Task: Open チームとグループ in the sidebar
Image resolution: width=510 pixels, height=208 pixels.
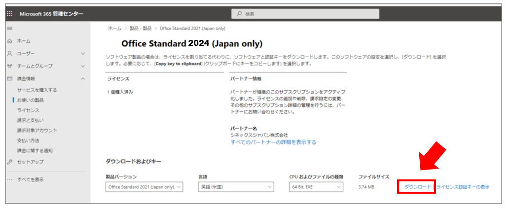Action: (35, 66)
